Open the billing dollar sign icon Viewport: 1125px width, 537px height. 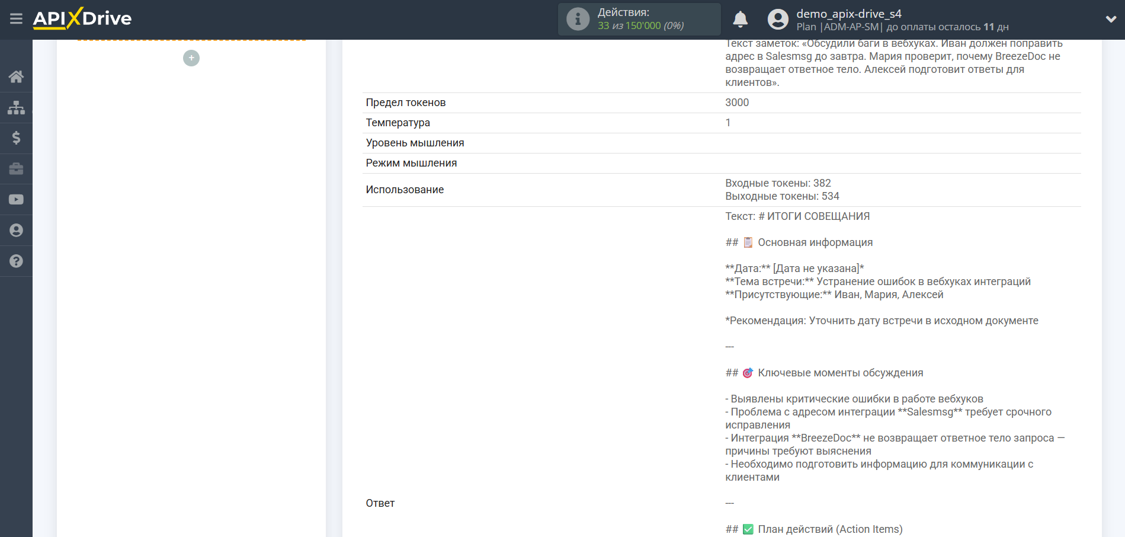pos(16,138)
